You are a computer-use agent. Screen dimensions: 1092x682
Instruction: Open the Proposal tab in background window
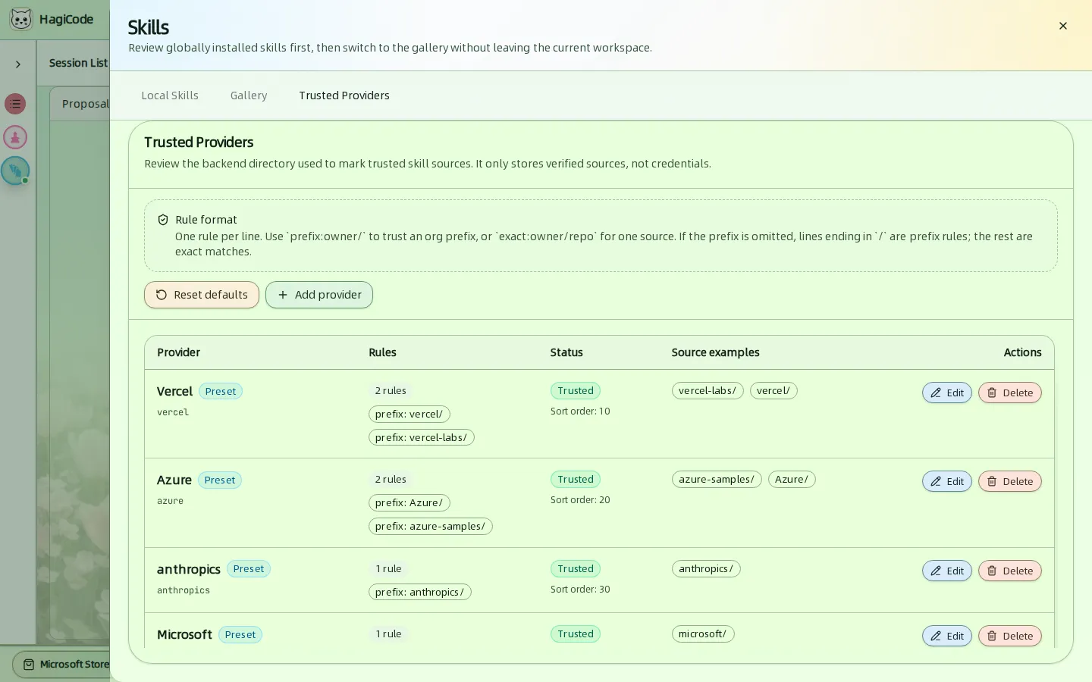(x=85, y=104)
